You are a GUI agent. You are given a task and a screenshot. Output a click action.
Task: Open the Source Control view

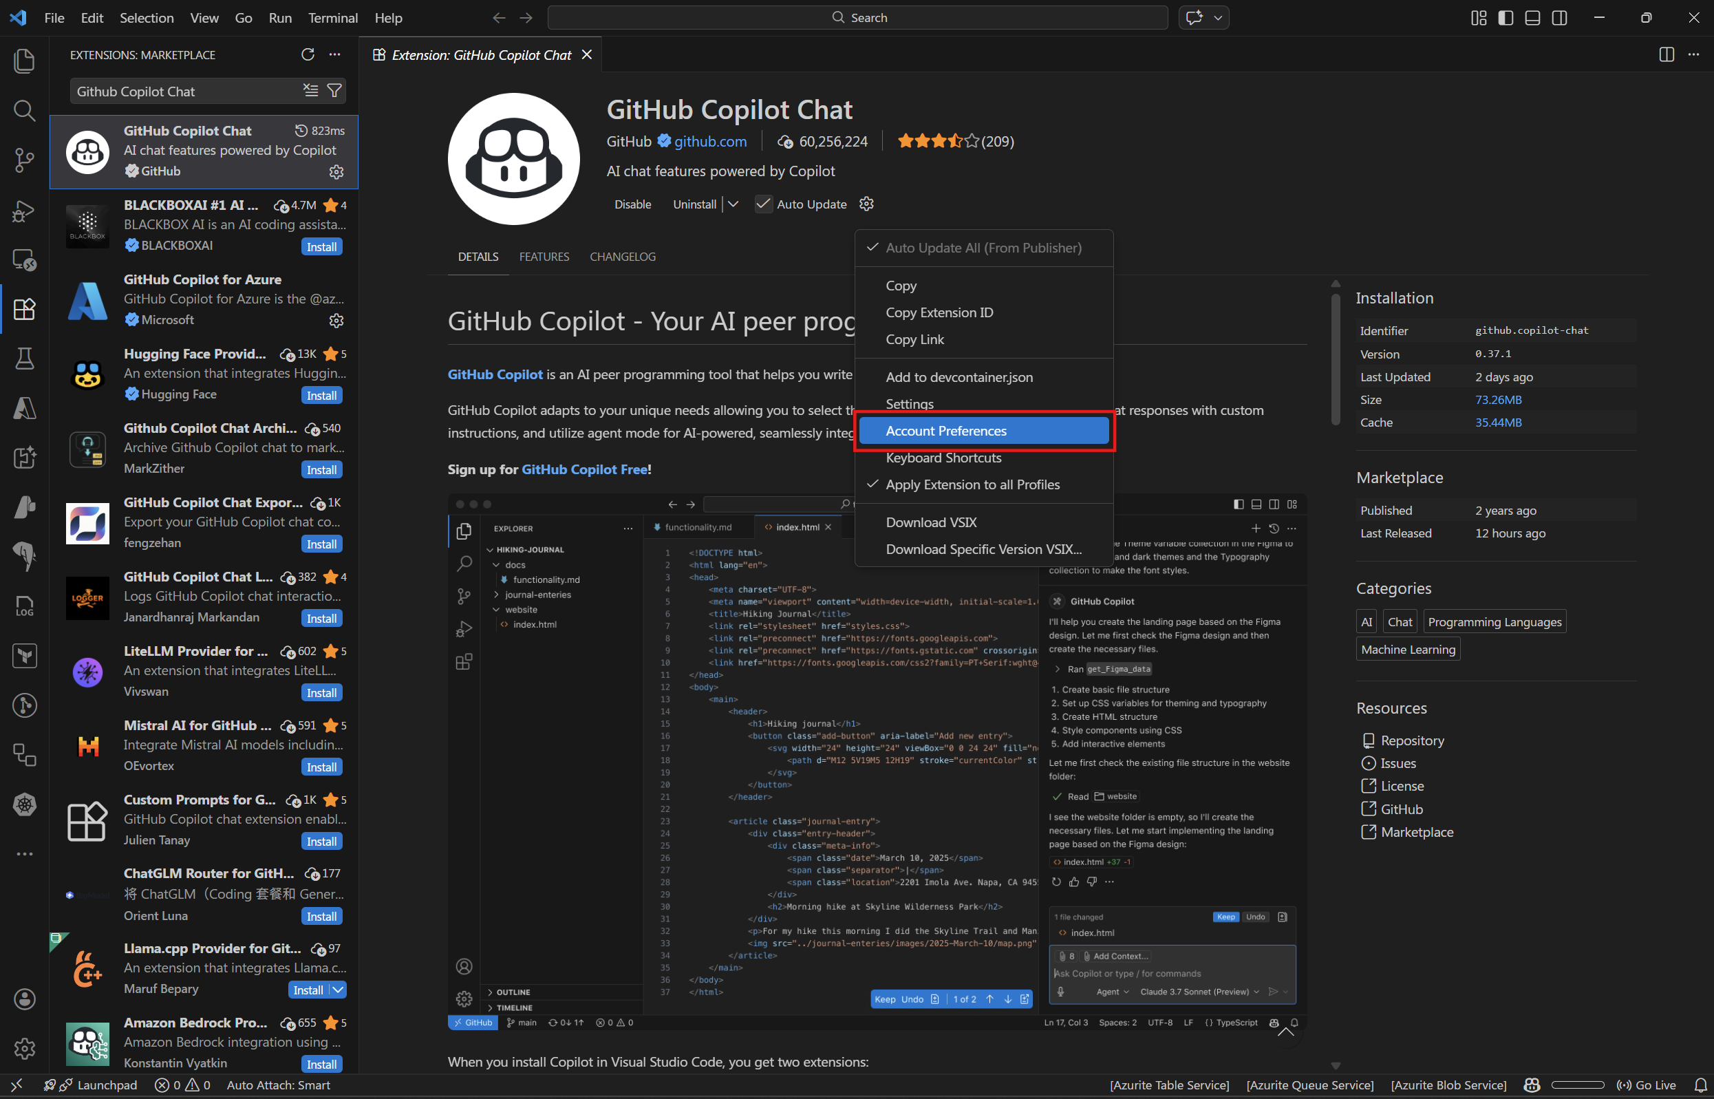click(24, 160)
